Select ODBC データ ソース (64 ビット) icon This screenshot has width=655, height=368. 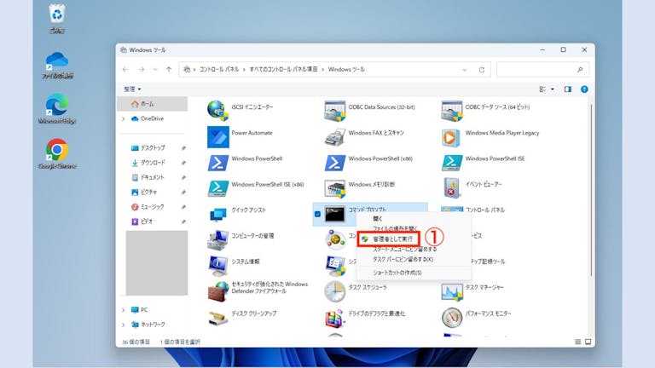451,111
